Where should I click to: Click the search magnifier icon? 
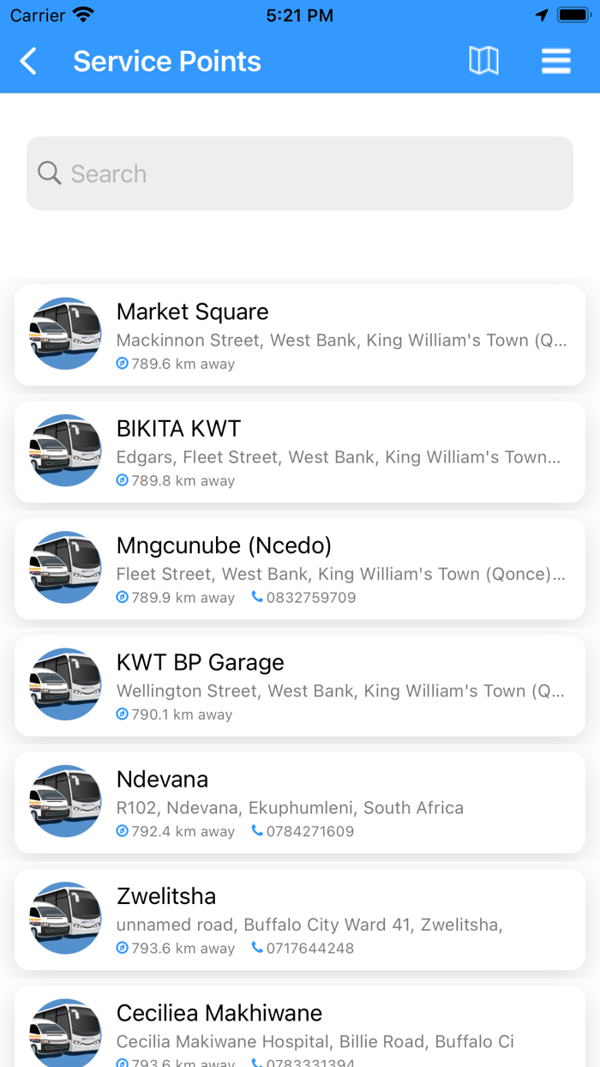coord(50,172)
